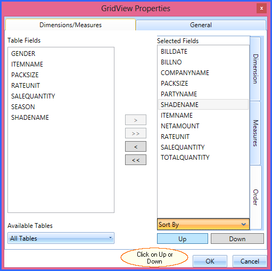Open the vertical Measures side tab
The width and height of the screenshot is (272, 271).
(255, 133)
